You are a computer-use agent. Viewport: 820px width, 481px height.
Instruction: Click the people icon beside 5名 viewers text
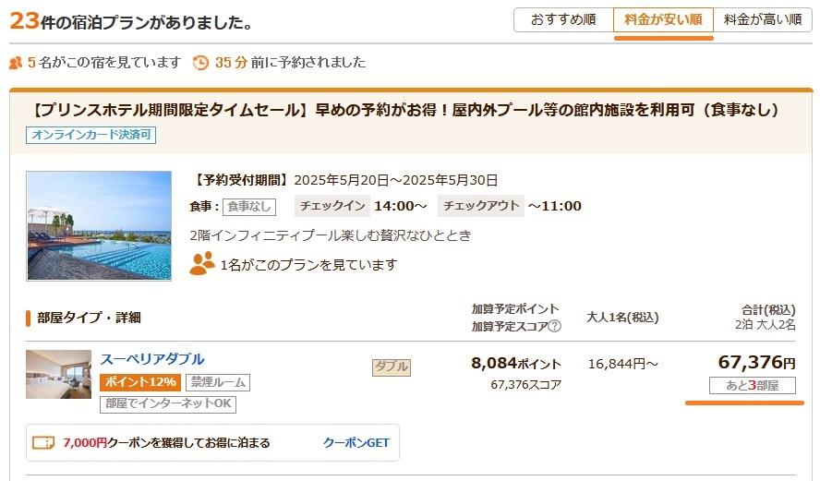(15, 63)
